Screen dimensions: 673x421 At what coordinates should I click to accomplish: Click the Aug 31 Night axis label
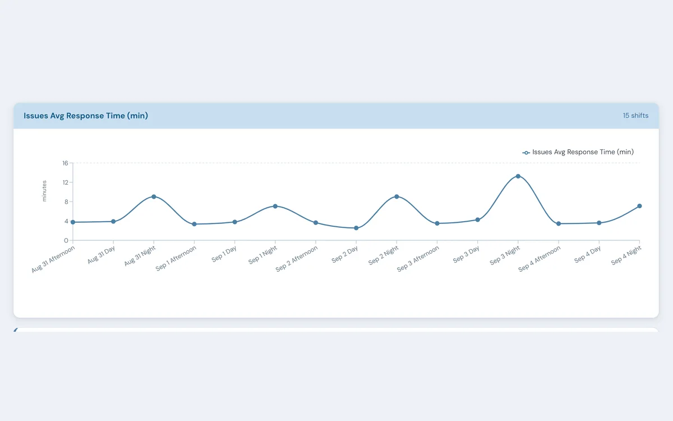(x=140, y=256)
